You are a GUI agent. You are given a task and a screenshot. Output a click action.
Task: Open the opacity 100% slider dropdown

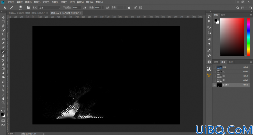point(80,8)
